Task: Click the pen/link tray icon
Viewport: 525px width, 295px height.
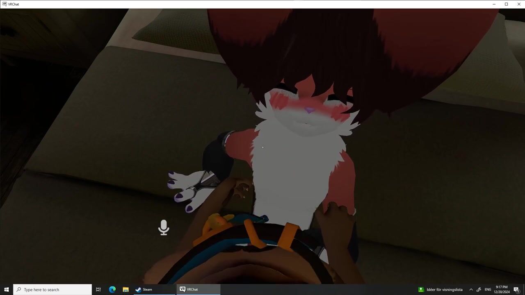Action: tap(479, 290)
